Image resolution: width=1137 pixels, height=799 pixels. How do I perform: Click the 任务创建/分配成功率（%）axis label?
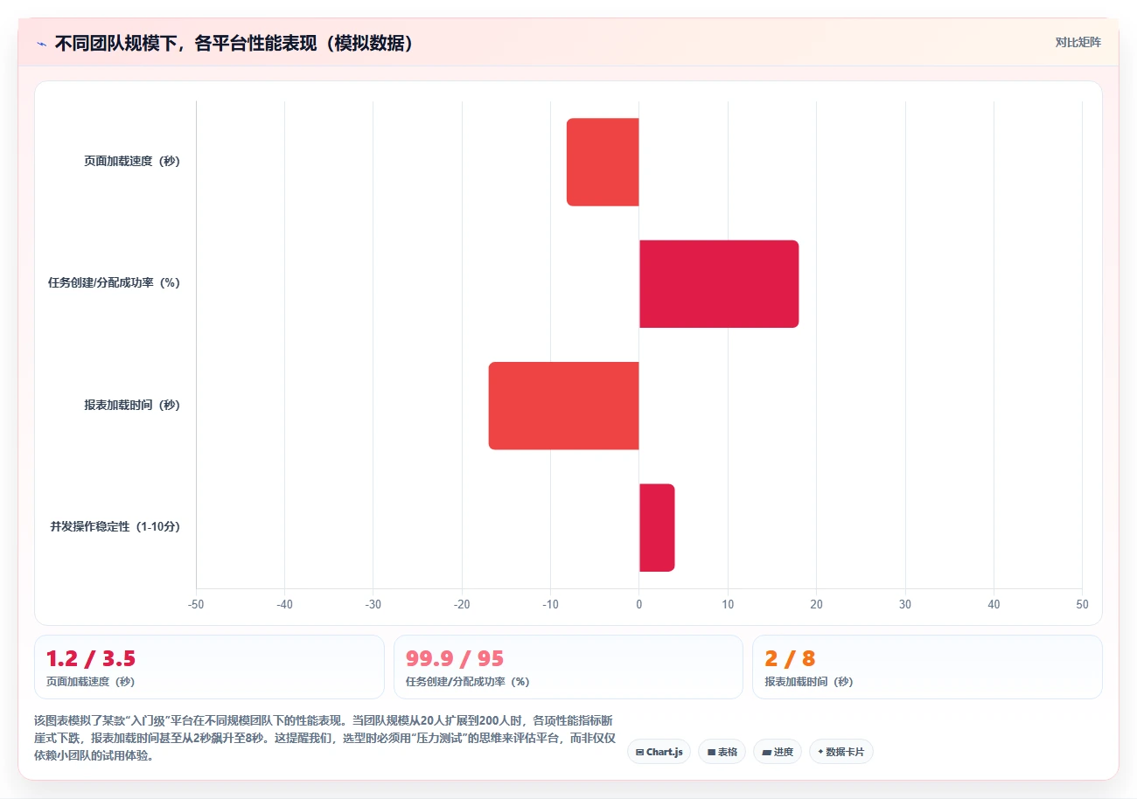pyautogui.click(x=114, y=283)
